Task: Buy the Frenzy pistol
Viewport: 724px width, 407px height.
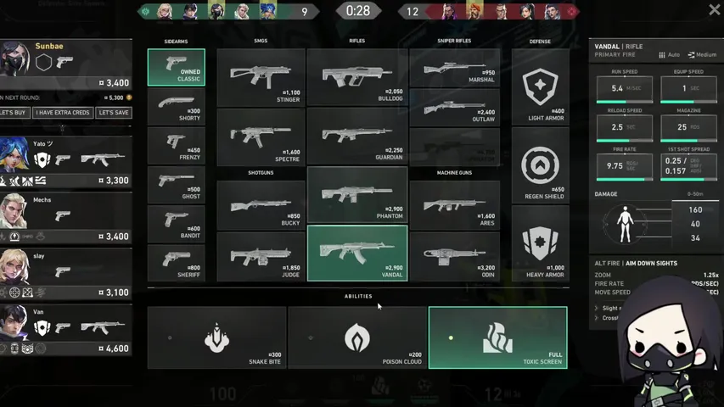Action: point(177,146)
